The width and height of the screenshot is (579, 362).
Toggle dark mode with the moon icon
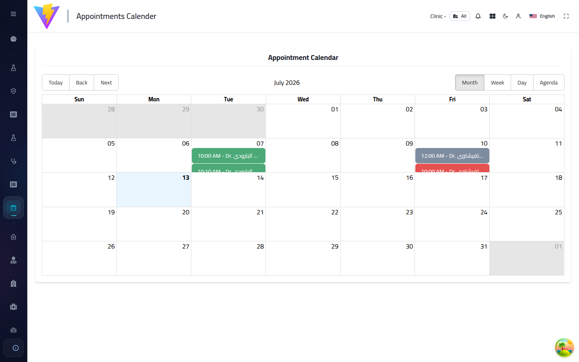505,16
